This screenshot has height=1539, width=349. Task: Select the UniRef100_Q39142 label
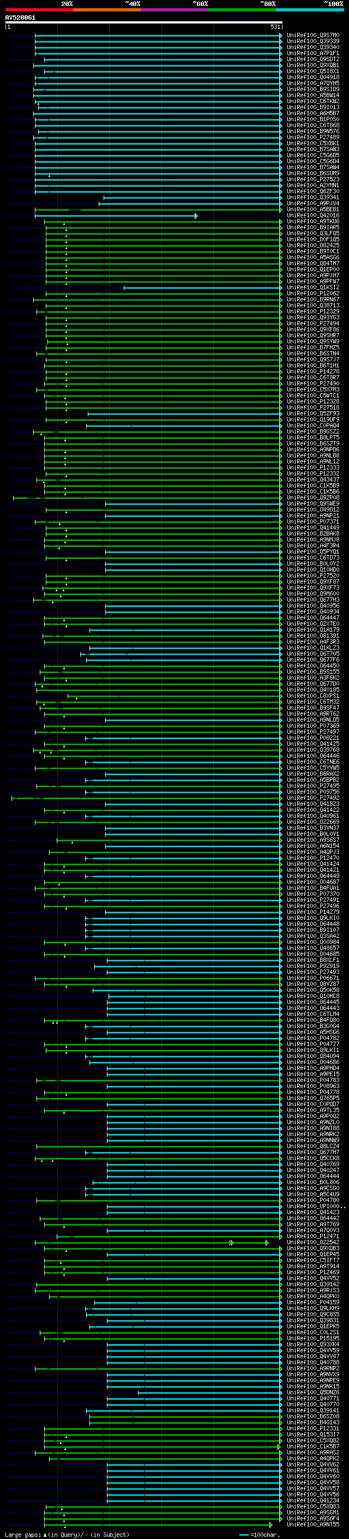[313, 1285]
